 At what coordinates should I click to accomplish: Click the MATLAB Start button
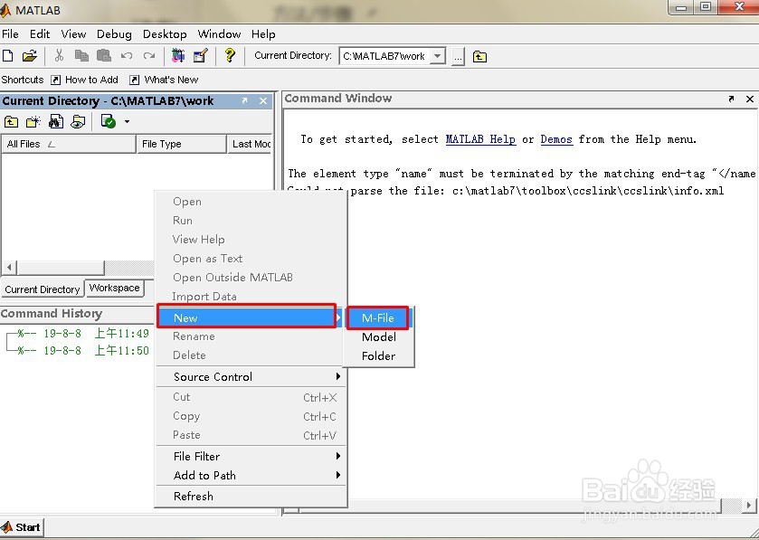pyautogui.click(x=22, y=527)
